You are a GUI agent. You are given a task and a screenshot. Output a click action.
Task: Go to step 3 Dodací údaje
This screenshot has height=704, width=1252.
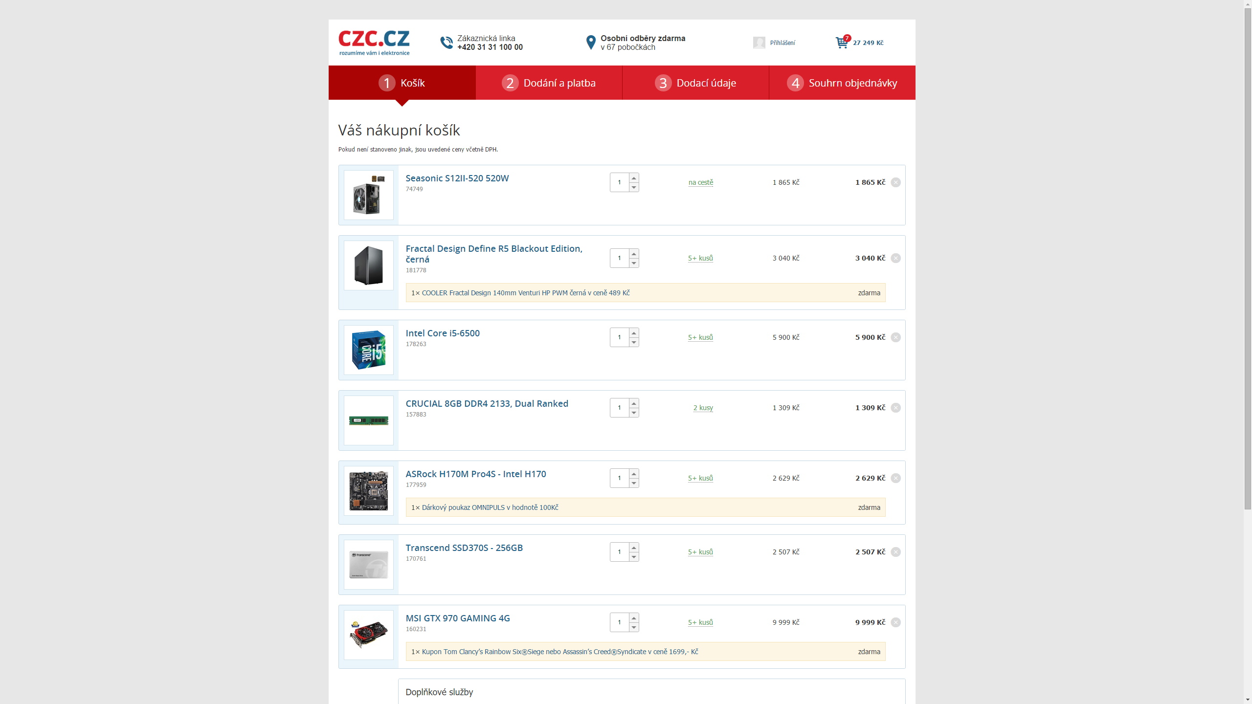(695, 83)
